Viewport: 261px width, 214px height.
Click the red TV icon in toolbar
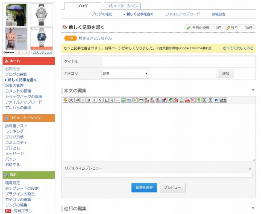coord(175,100)
